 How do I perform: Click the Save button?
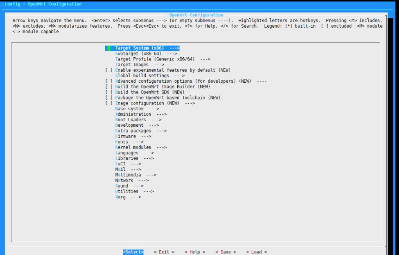coord(226,252)
